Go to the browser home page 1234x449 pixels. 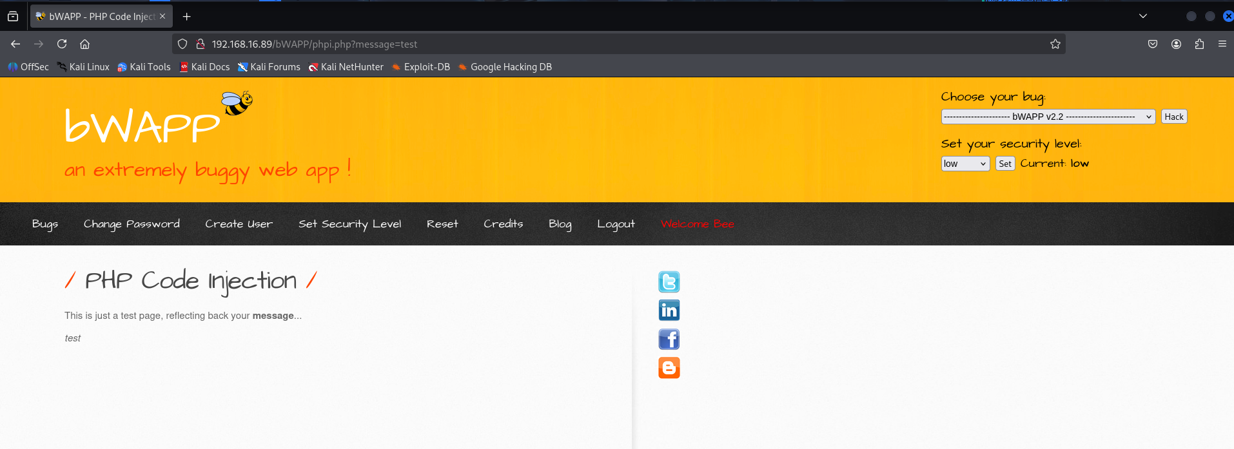[84, 44]
